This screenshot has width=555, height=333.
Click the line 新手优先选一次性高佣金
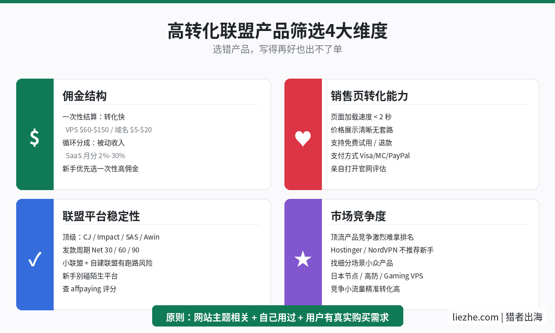click(100, 169)
